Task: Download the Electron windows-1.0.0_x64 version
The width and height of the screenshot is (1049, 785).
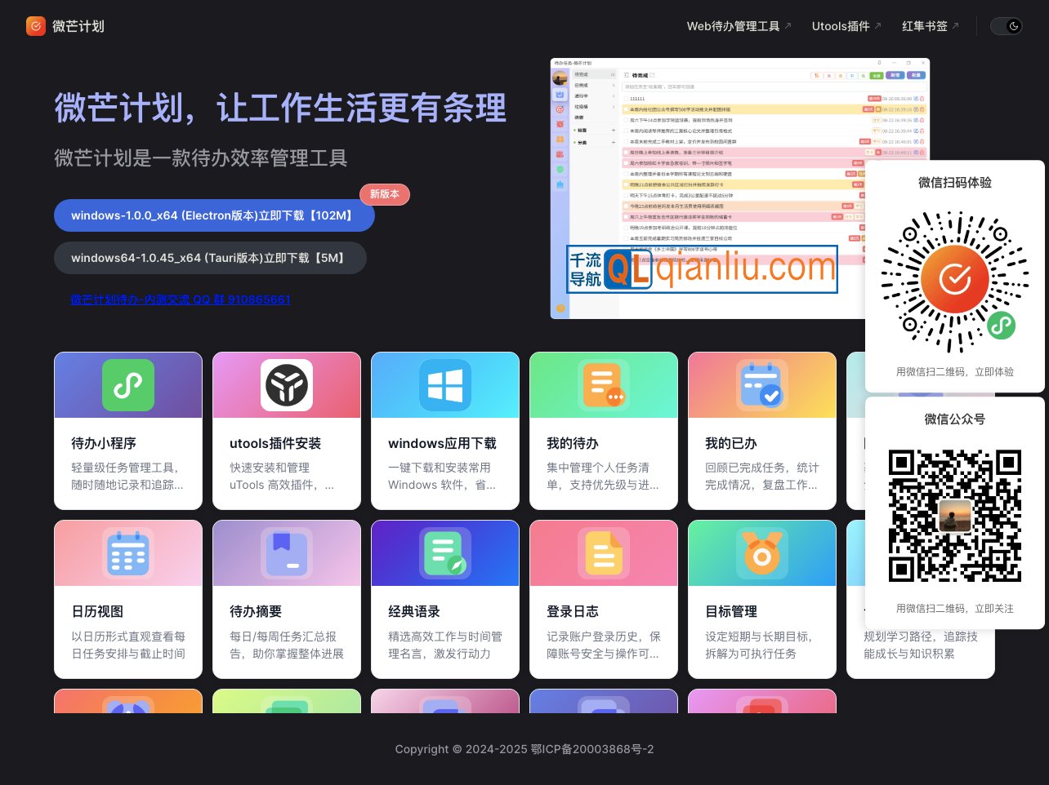Action: click(x=214, y=215)
